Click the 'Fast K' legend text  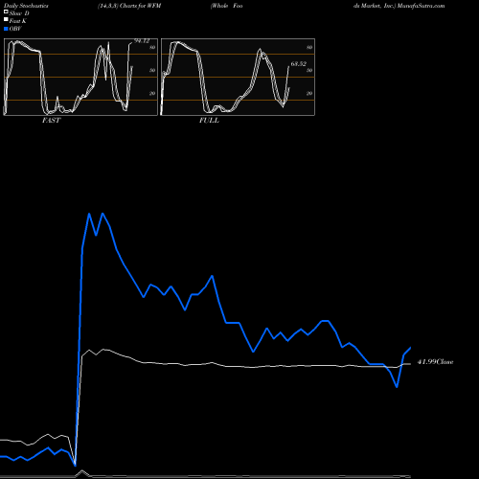(18, 21)
